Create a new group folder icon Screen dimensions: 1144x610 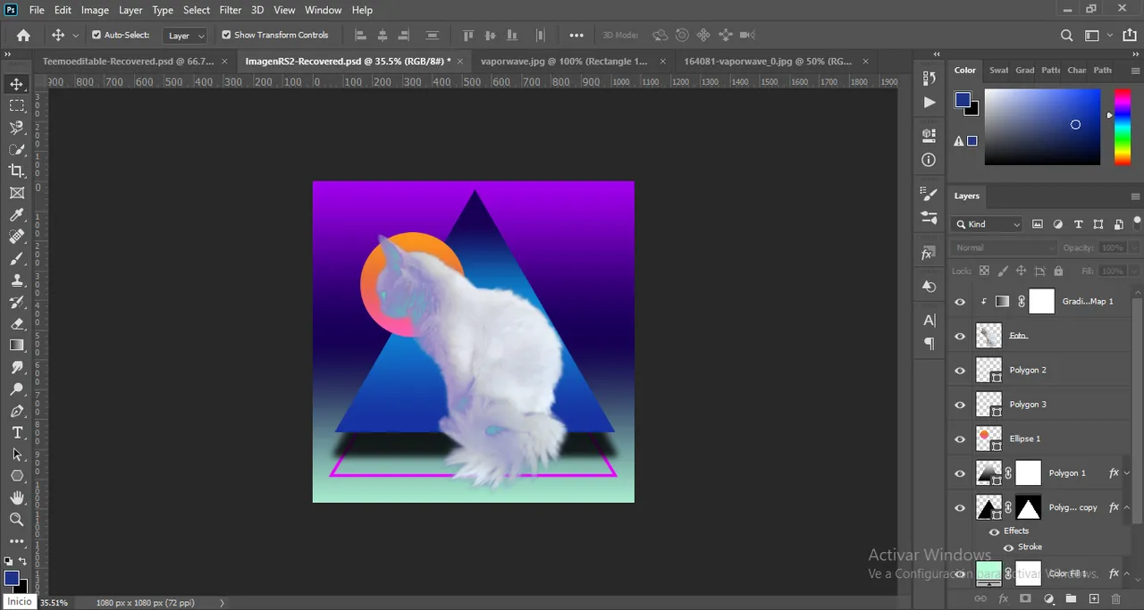tap(1070, 598)
